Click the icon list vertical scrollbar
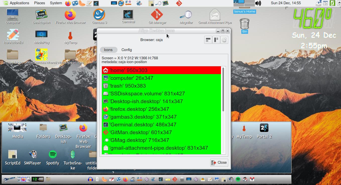This screenshot has width=341, height=185. coord(223,90)
